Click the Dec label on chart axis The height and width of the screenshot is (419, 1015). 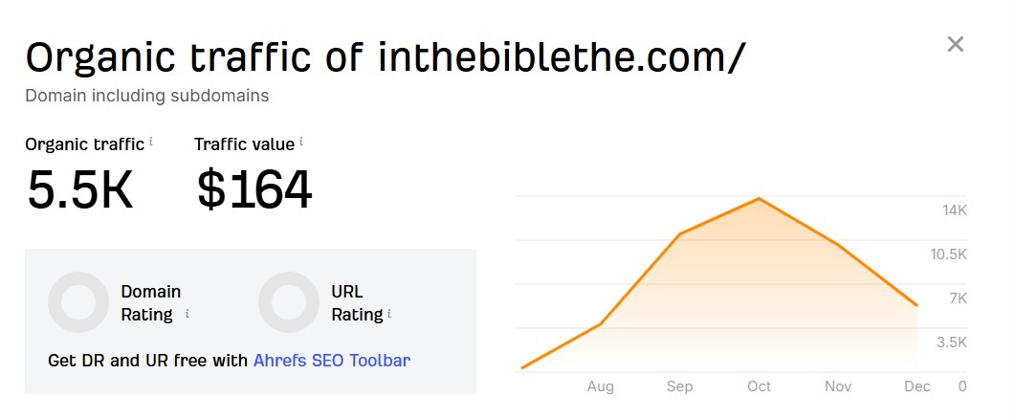click(916, 386)
